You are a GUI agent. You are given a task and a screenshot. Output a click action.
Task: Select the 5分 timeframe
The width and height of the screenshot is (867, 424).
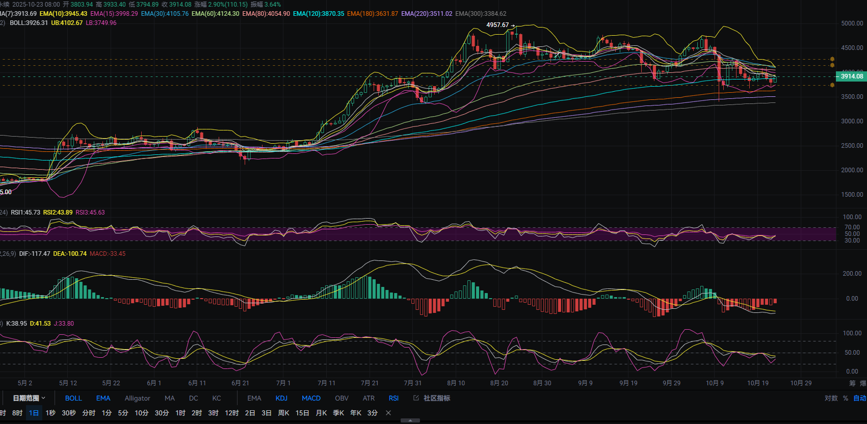point(123,413)
